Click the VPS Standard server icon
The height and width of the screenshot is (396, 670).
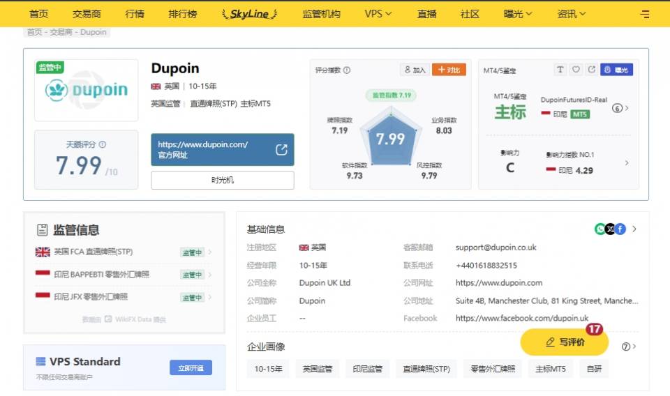pos(40,361)
